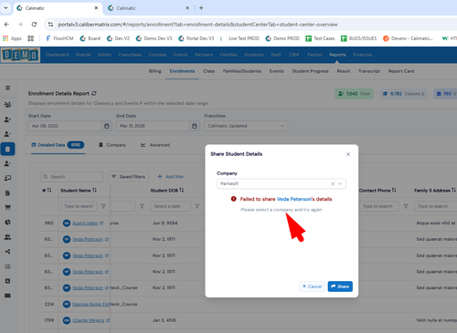Open Austin Hahn's external link icon

point(101,223)
